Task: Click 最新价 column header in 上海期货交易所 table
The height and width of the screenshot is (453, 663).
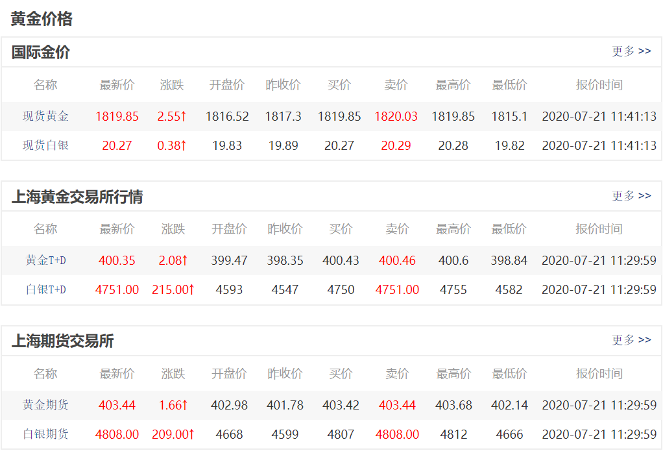Action: [x=117, y=374]
